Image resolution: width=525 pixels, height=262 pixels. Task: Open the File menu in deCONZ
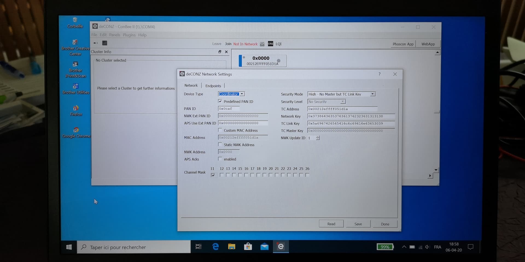point(94,35)
